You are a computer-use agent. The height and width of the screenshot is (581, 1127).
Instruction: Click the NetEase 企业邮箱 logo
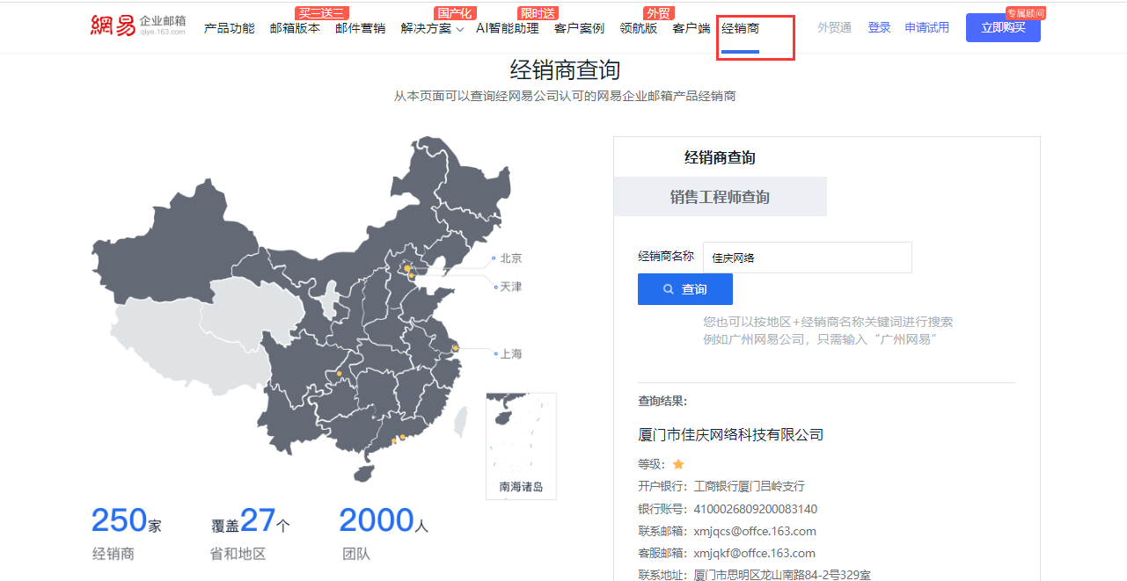click(x=138, y=26)
